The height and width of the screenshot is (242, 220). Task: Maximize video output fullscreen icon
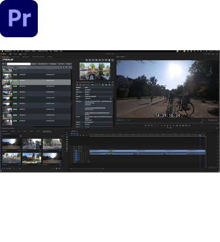point(217,54)
